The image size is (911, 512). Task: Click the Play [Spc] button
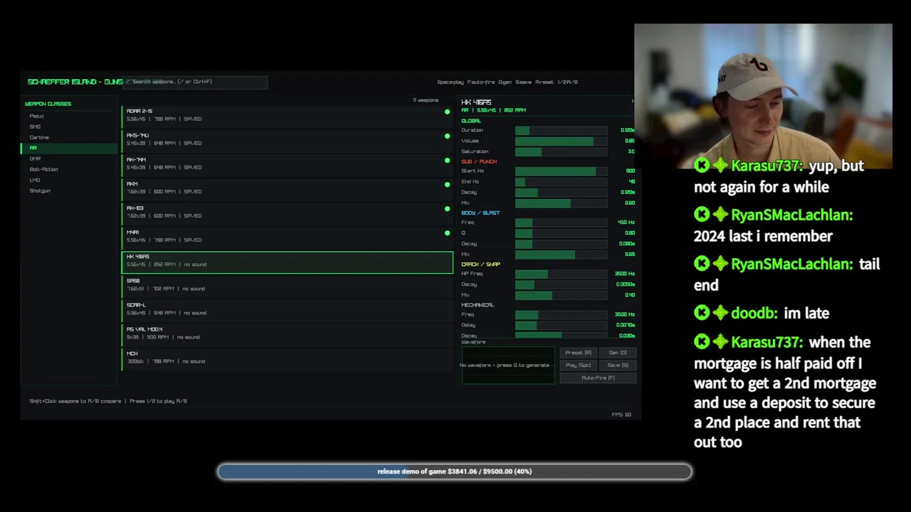pyautogui.click(x=578, y=366)
